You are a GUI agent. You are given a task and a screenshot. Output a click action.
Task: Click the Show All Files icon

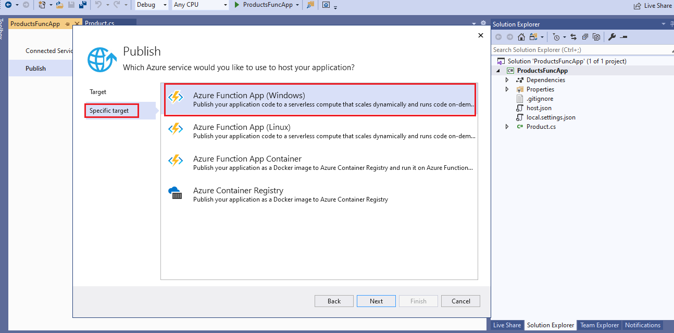(x=596, y=37)
